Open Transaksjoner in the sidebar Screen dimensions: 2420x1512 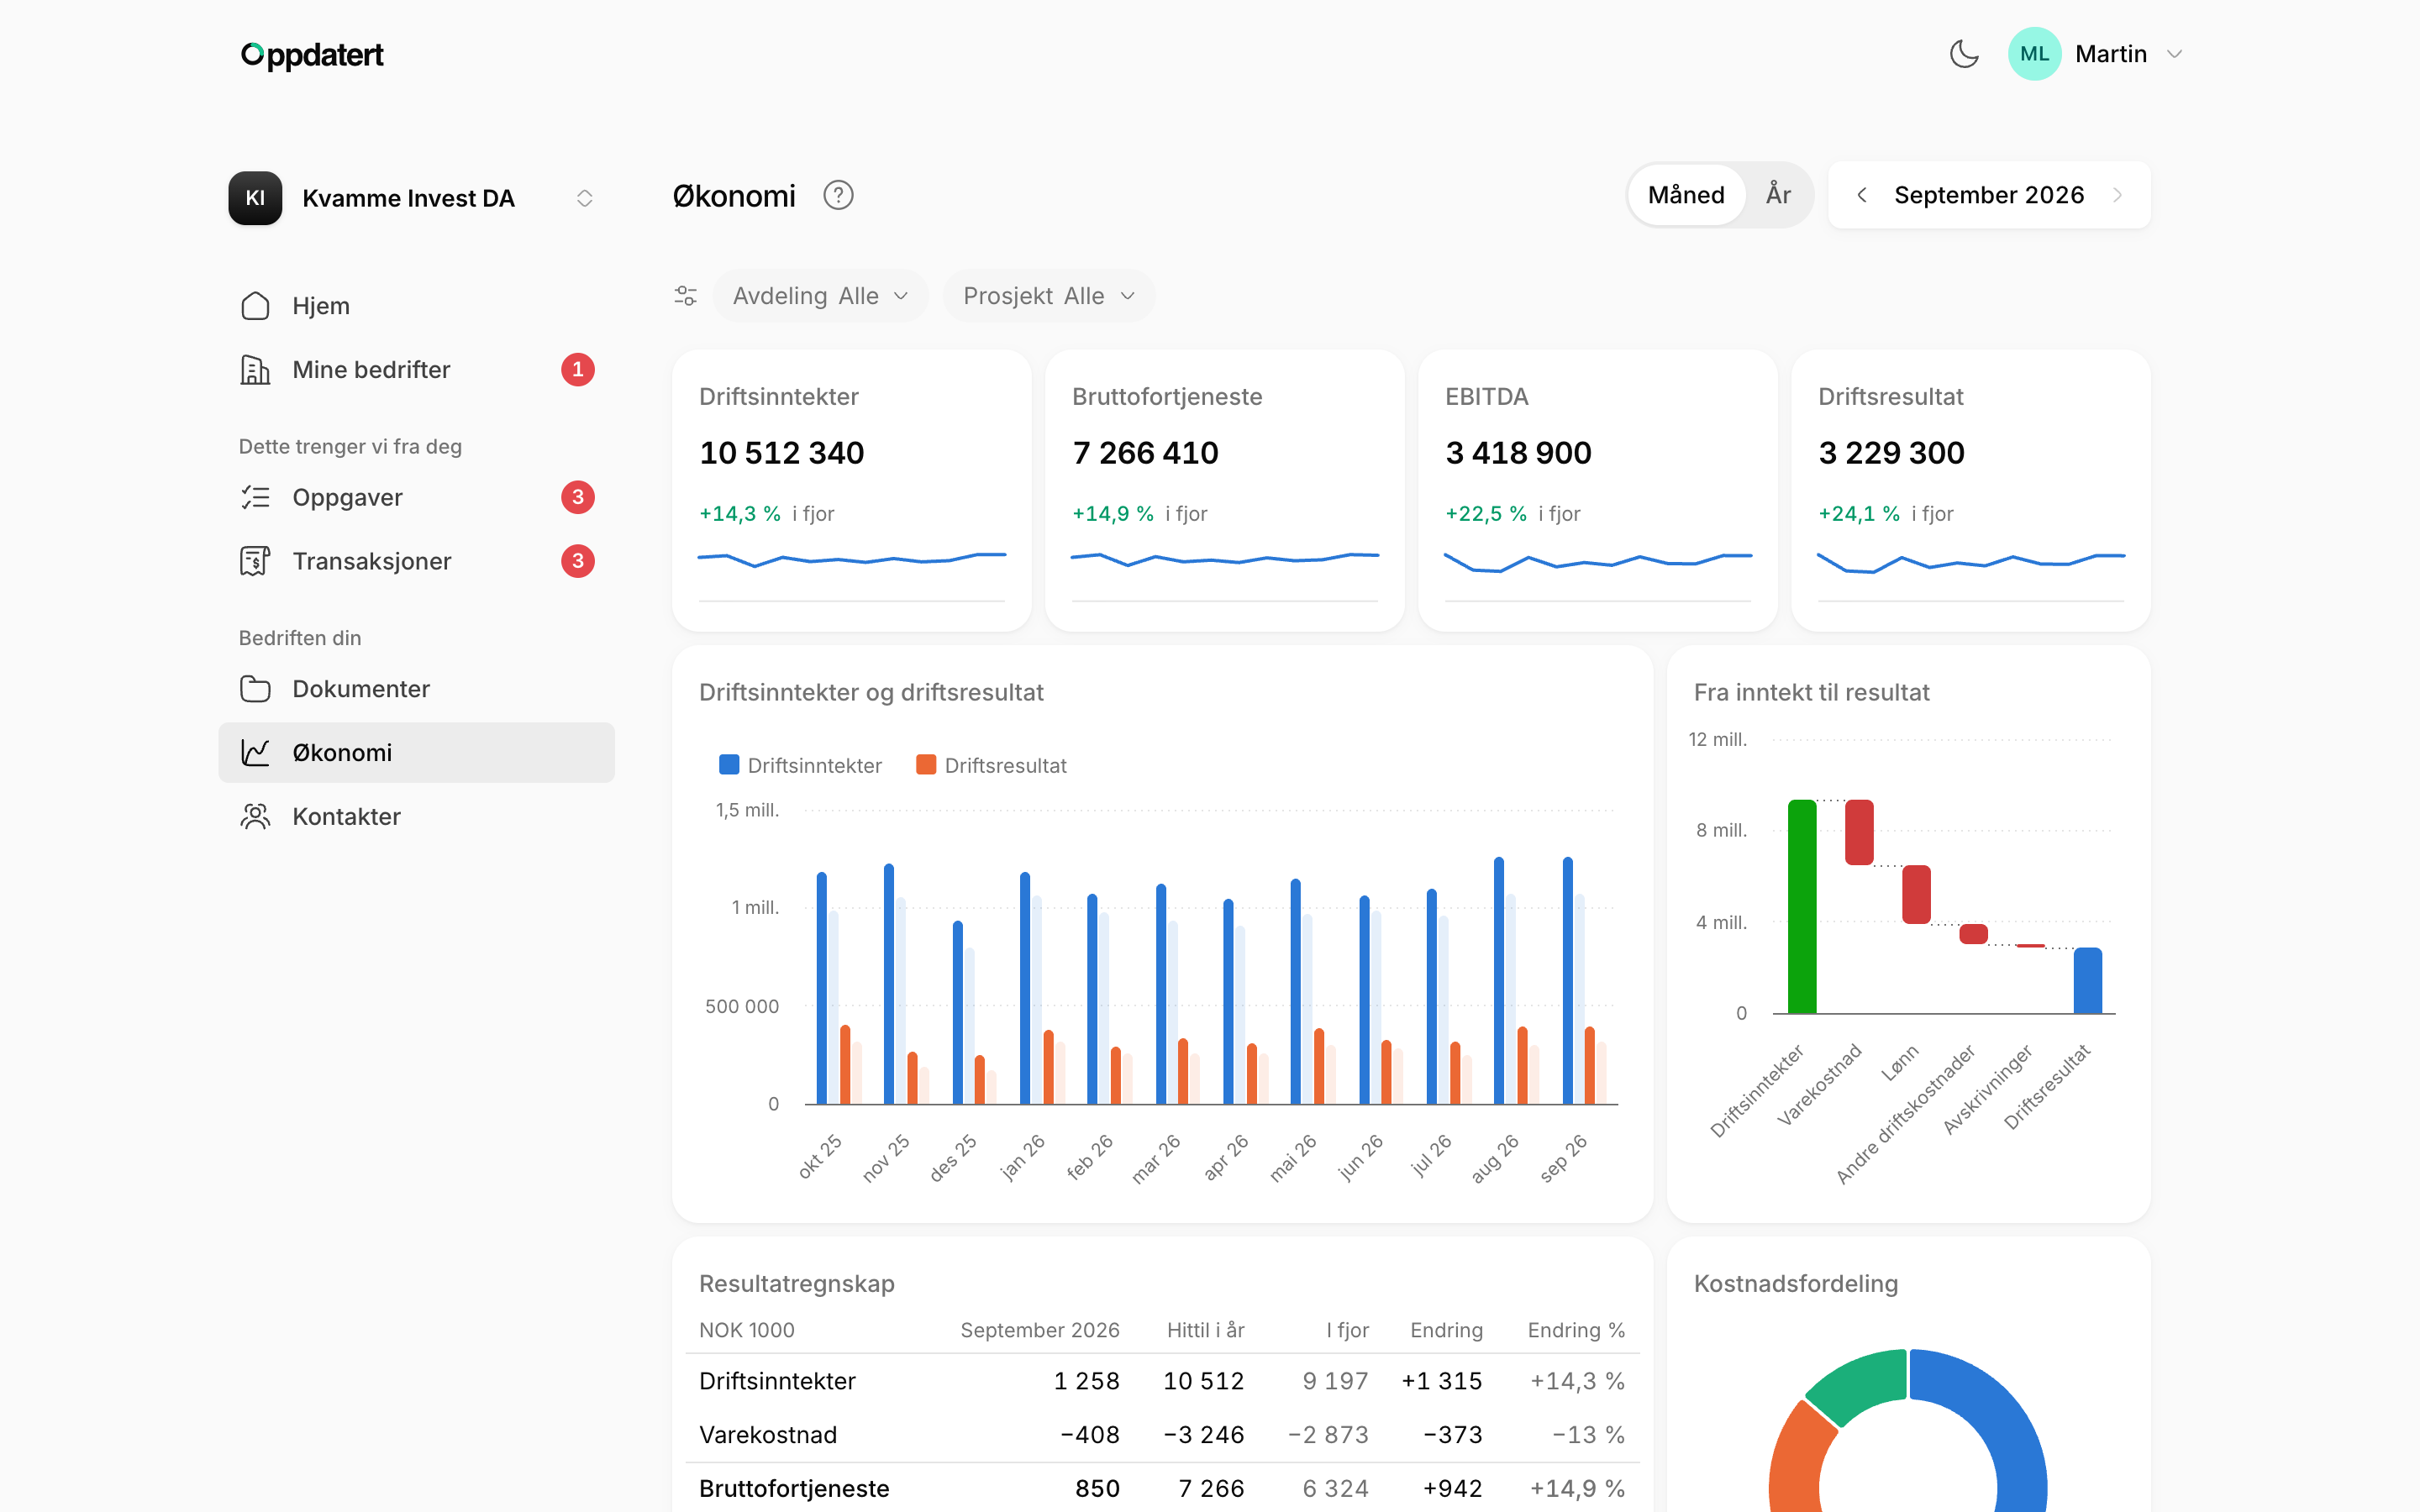pyautogui.click(x=416, y=561)
